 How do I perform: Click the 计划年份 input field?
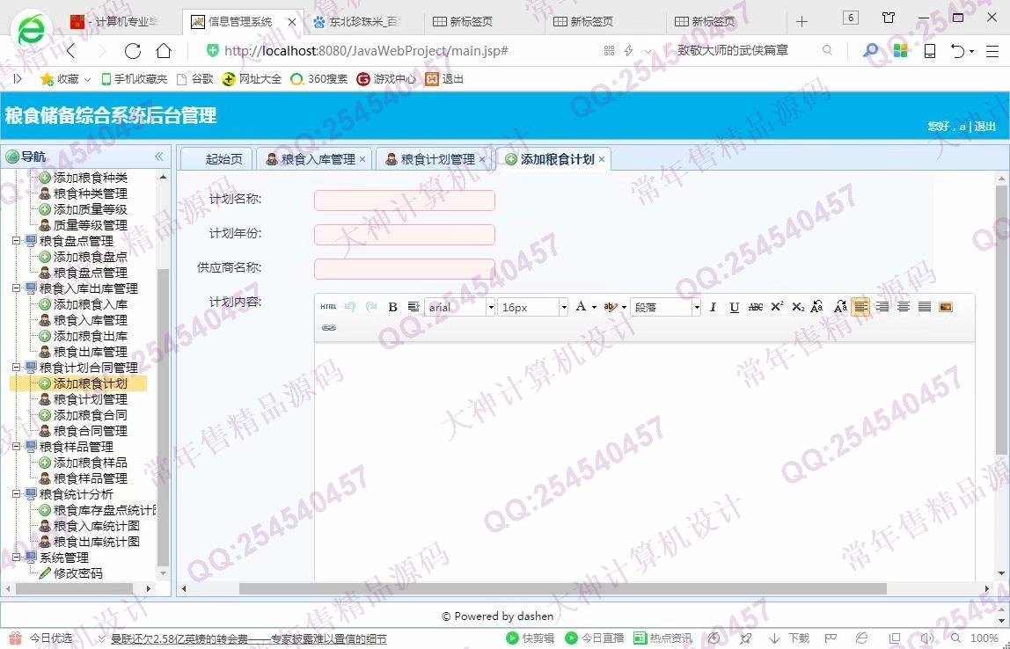pyautogui.click(x=405, y=234)
